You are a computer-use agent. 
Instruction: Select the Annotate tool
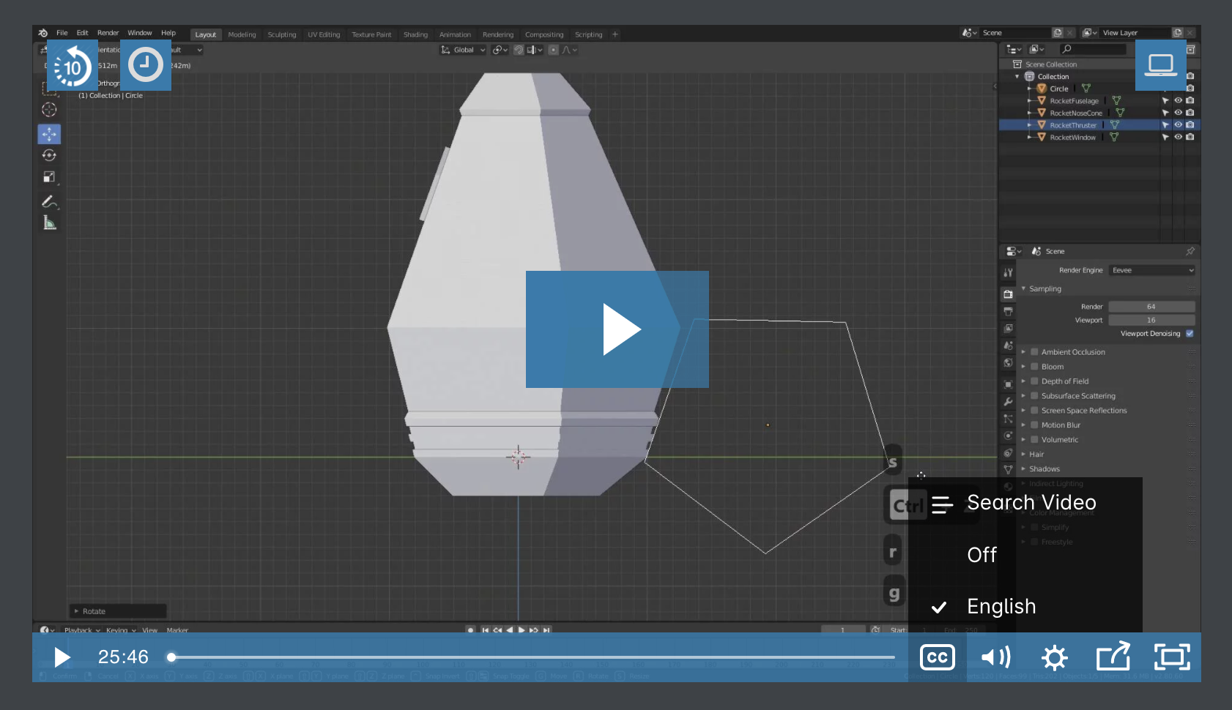(49, 201)
